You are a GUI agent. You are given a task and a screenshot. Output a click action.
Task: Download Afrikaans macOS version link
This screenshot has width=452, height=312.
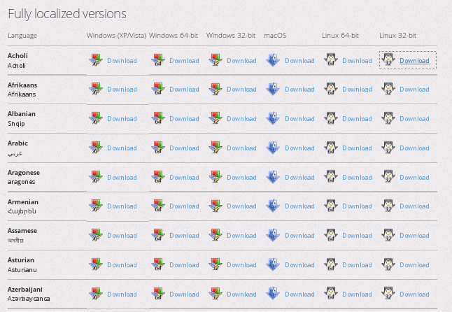[299, 90]
